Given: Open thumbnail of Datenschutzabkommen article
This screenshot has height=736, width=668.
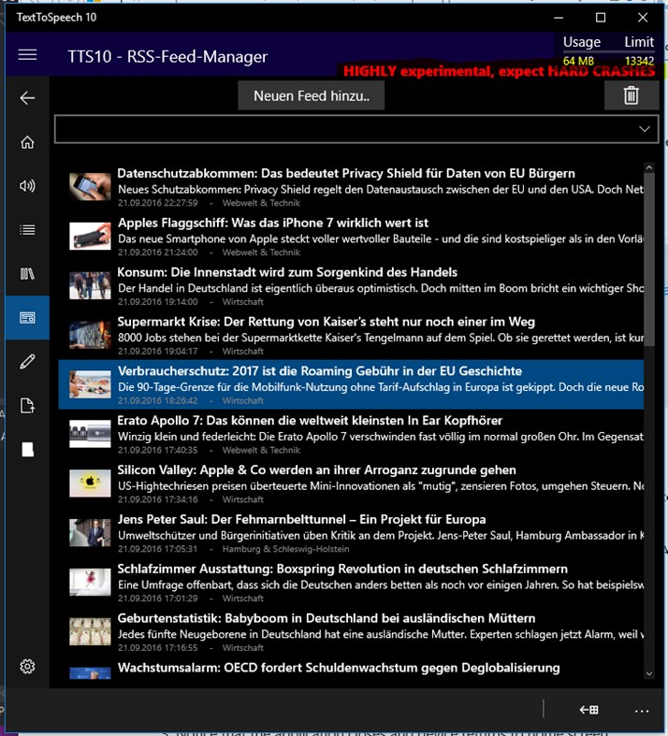Looking at the screenshot, I should click(x=90, y=186).
